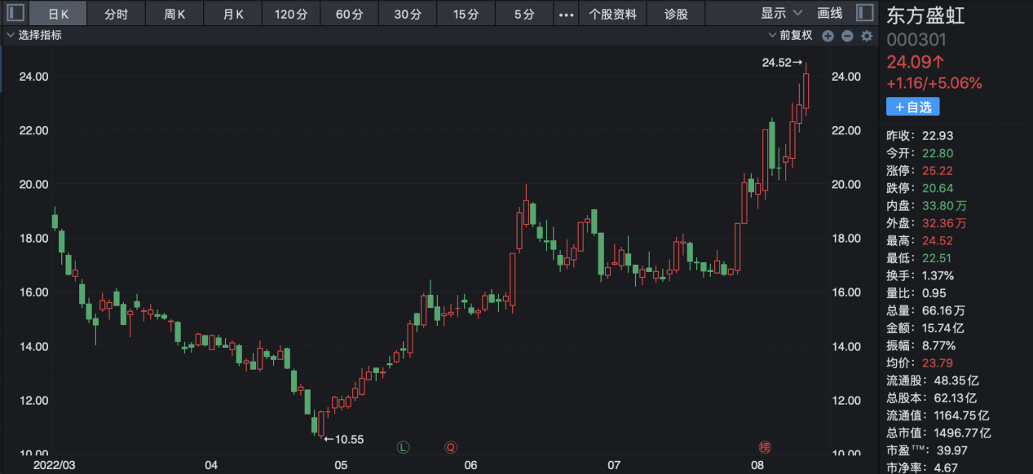1033x474 pixels.
Task: Click the 内盘 value 33.80万
Action: click(x=944, y=205)
